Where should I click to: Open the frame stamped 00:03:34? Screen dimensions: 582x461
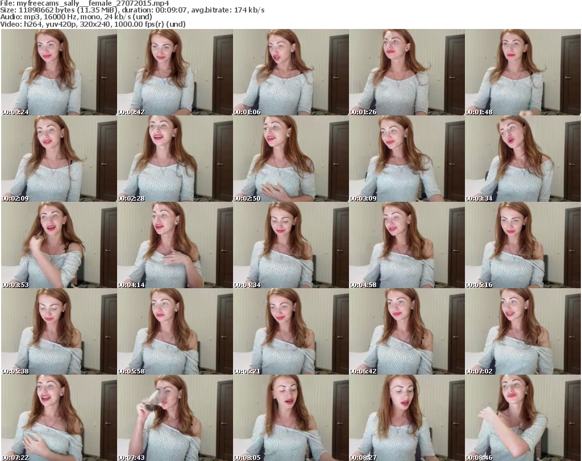[523, 159]
